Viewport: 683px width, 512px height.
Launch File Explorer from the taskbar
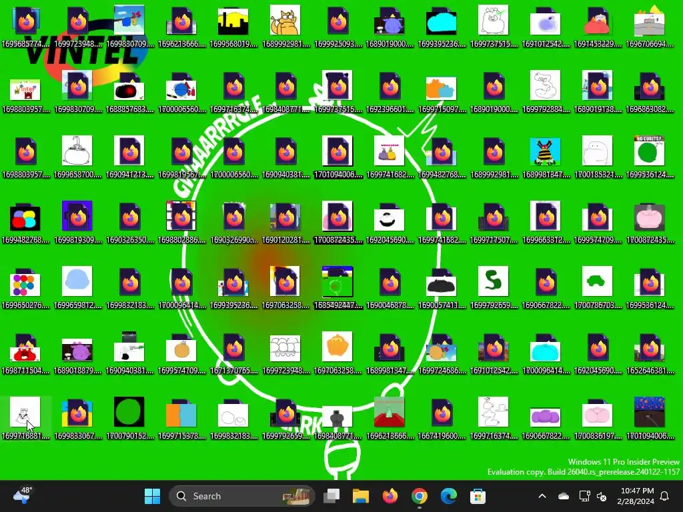tap(361, 496)
